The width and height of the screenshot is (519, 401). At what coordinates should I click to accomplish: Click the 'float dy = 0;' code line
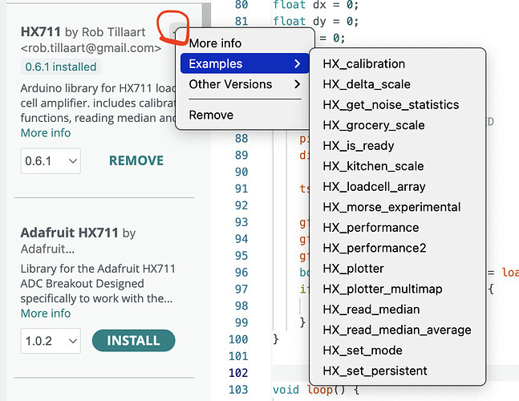316,22
